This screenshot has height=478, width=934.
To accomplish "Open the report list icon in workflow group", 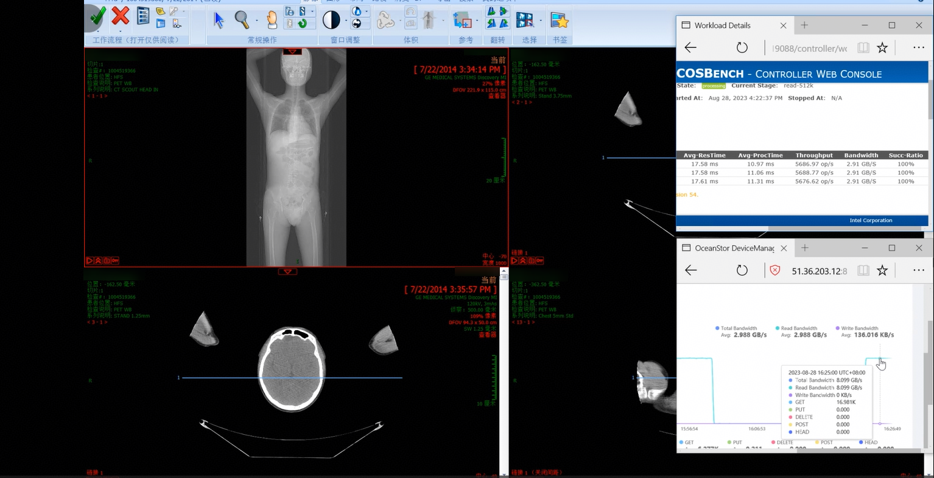I will point(143,16).
